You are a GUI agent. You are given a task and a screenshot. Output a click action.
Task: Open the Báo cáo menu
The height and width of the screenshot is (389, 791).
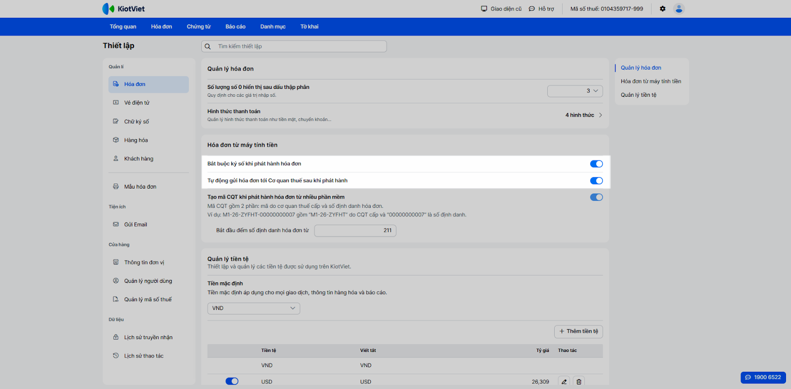235,27
